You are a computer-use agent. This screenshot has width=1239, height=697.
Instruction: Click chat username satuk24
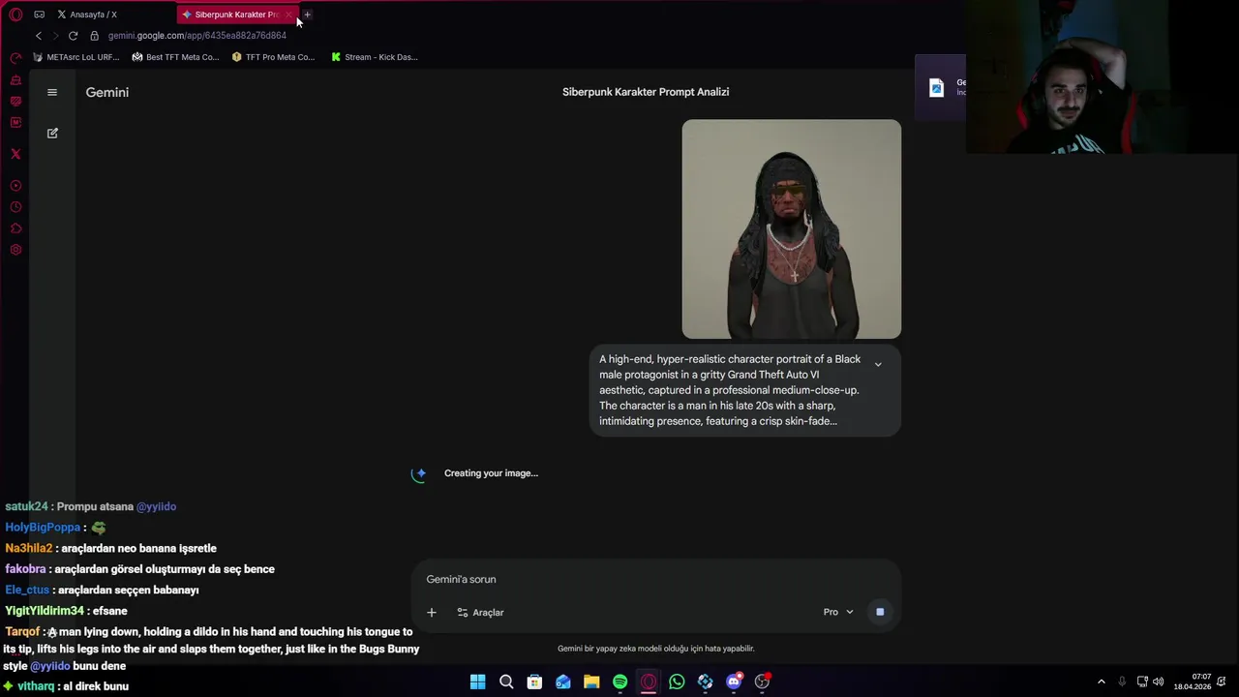26,506
